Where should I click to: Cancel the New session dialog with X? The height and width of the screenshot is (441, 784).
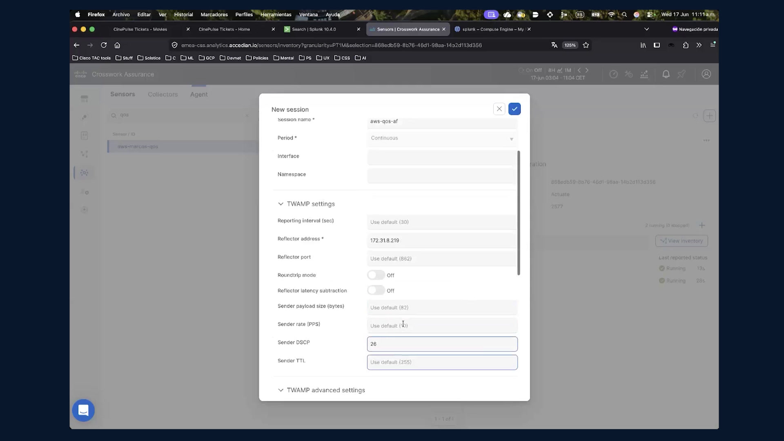coord(499,109)
